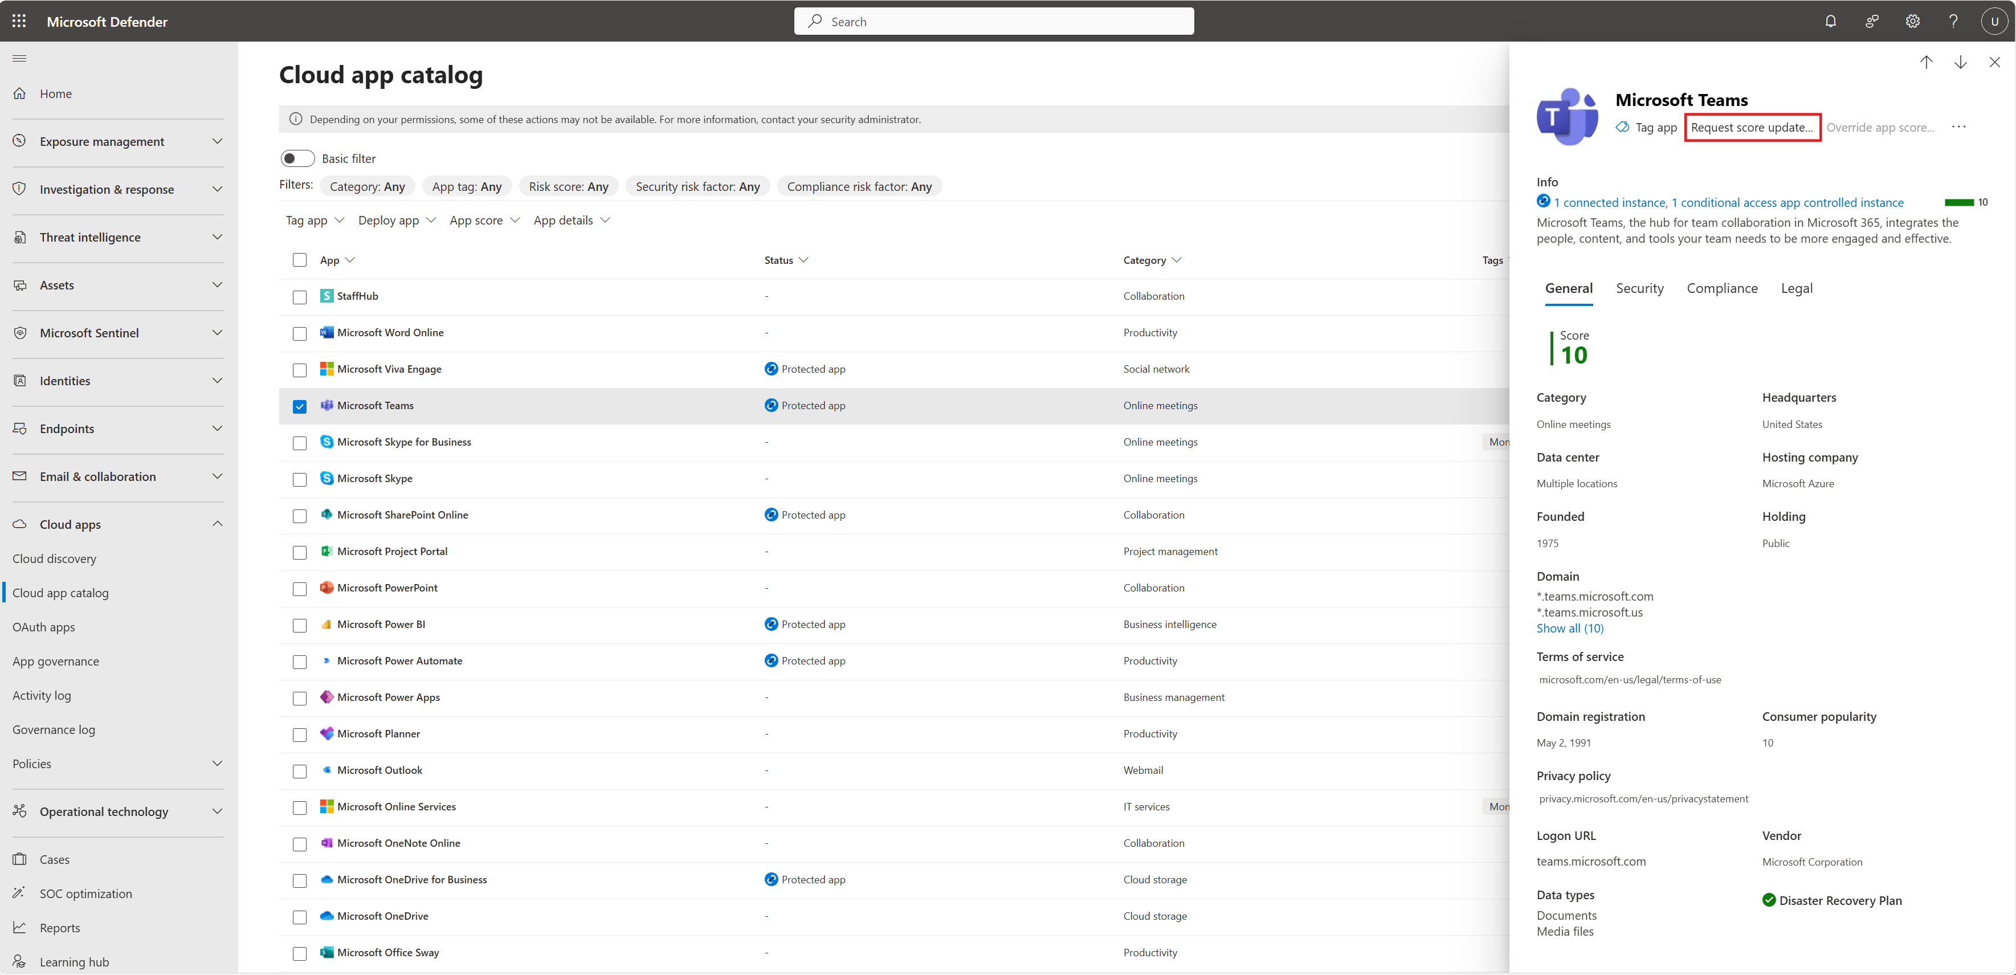Screen dimensions: 2016x975
Task: Open the Microsoft 365 app launcher waffle
Action: point(19,21)
